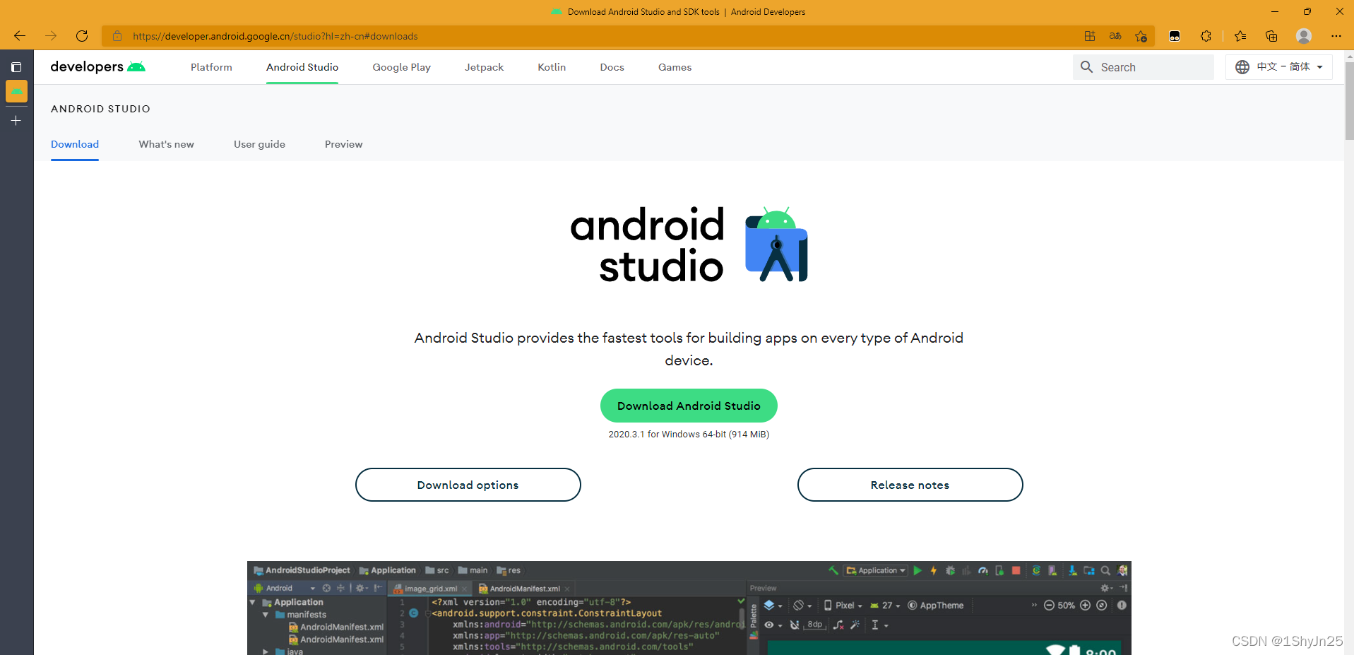Open the black extension icon with two eyes

(1175, 36)
